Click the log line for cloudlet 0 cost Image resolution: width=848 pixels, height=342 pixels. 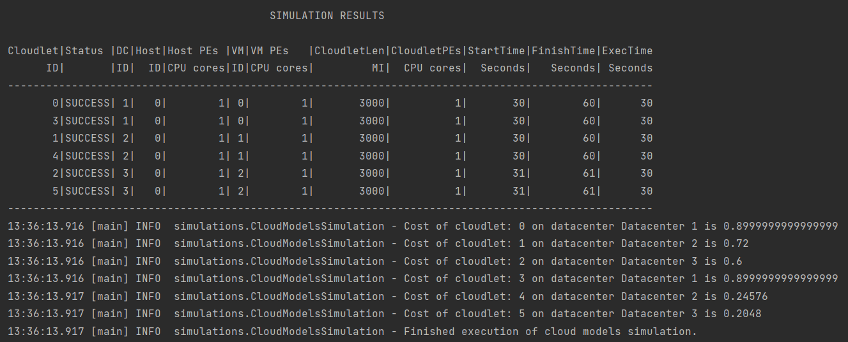click(x=423, y=226)
